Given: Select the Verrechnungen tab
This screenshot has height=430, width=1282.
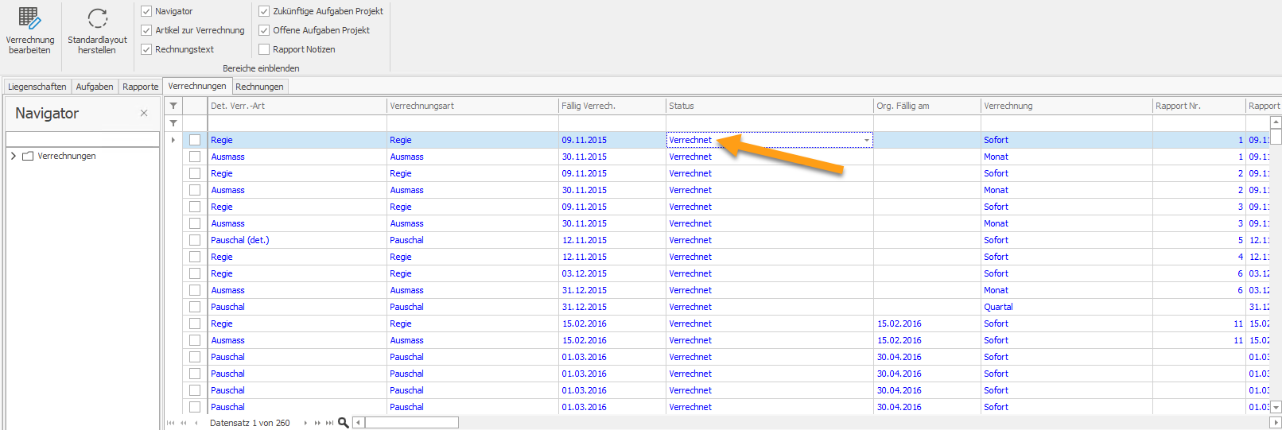Looking at the screenshot, I should pos(197,86).
